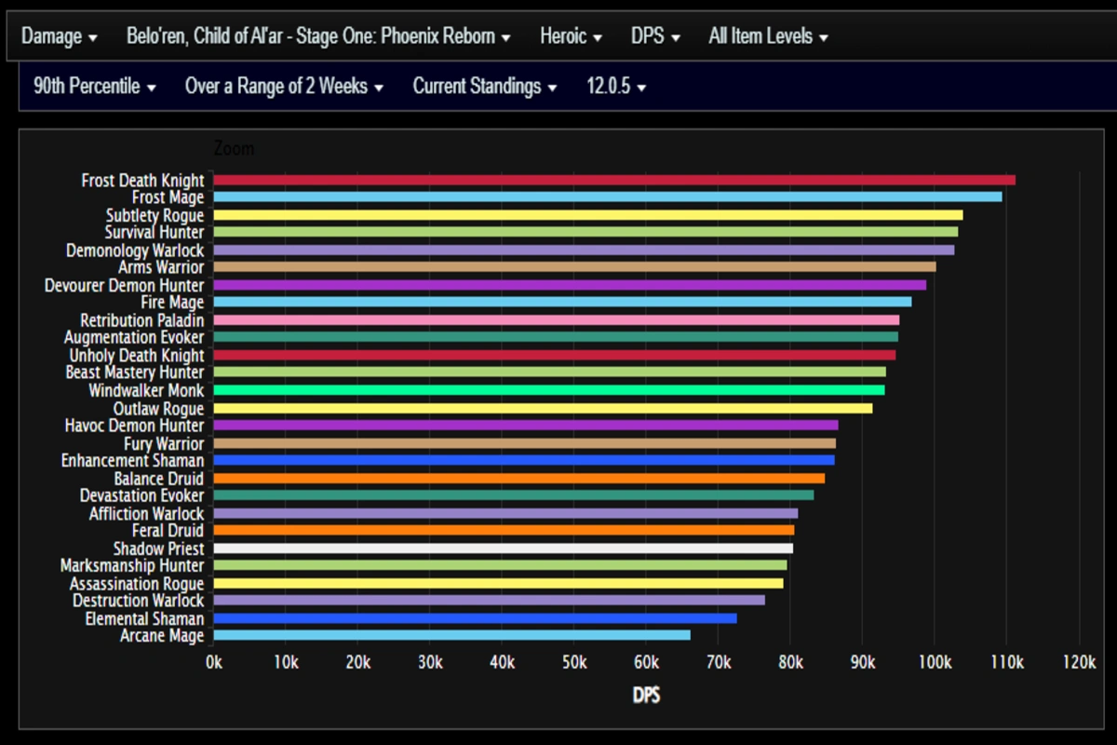
Task: Click the Shadow Priest white bar
Action: [504, 549]
